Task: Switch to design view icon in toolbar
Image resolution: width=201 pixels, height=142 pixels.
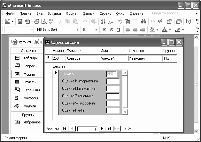Action: (x=7, y=21)
